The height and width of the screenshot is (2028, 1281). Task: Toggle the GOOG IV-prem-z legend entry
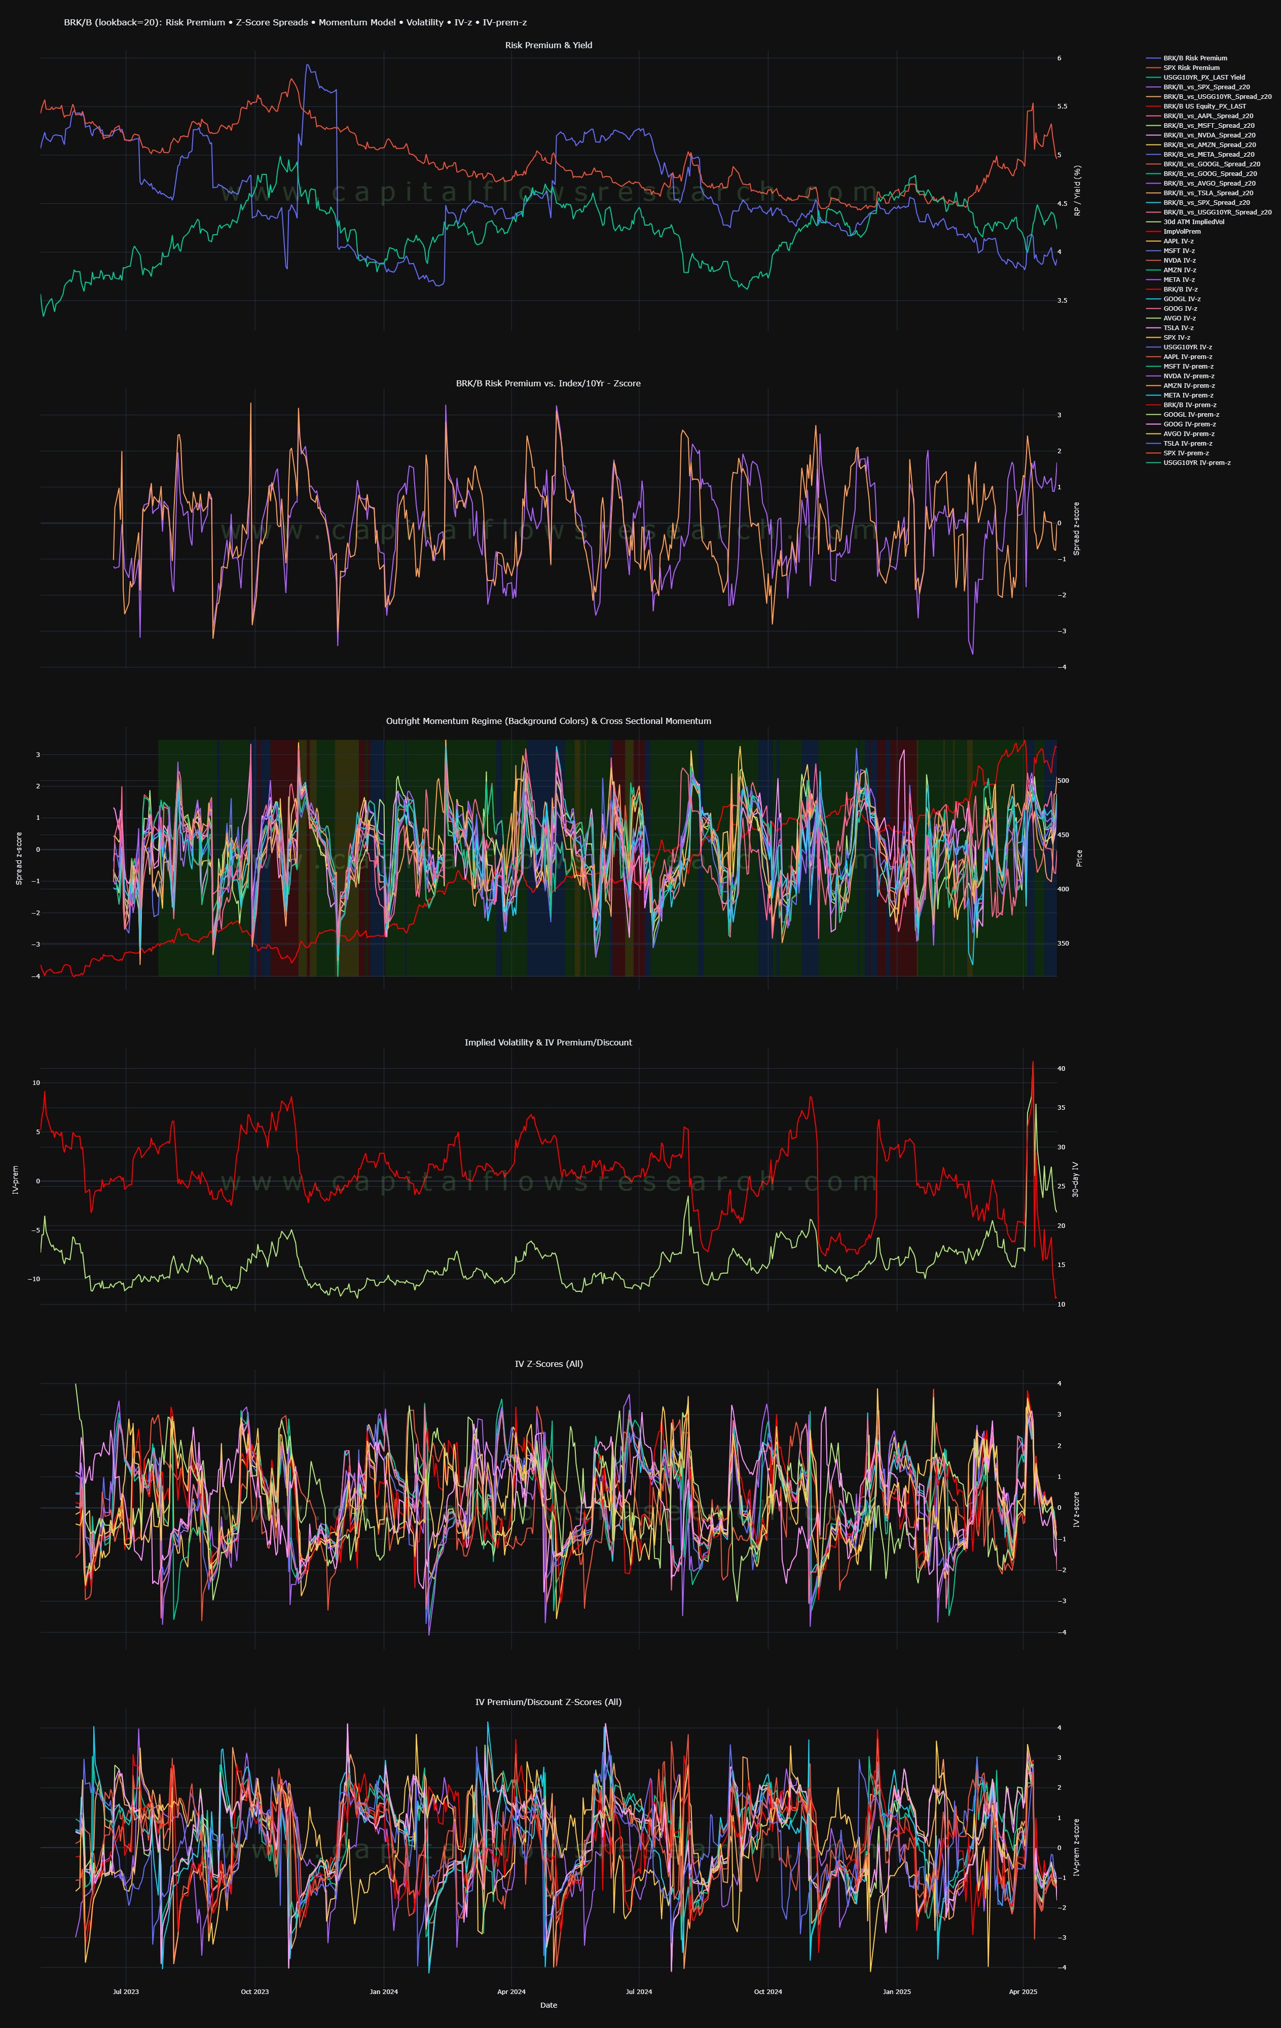pyautogui.click(x=1182, y=424)
